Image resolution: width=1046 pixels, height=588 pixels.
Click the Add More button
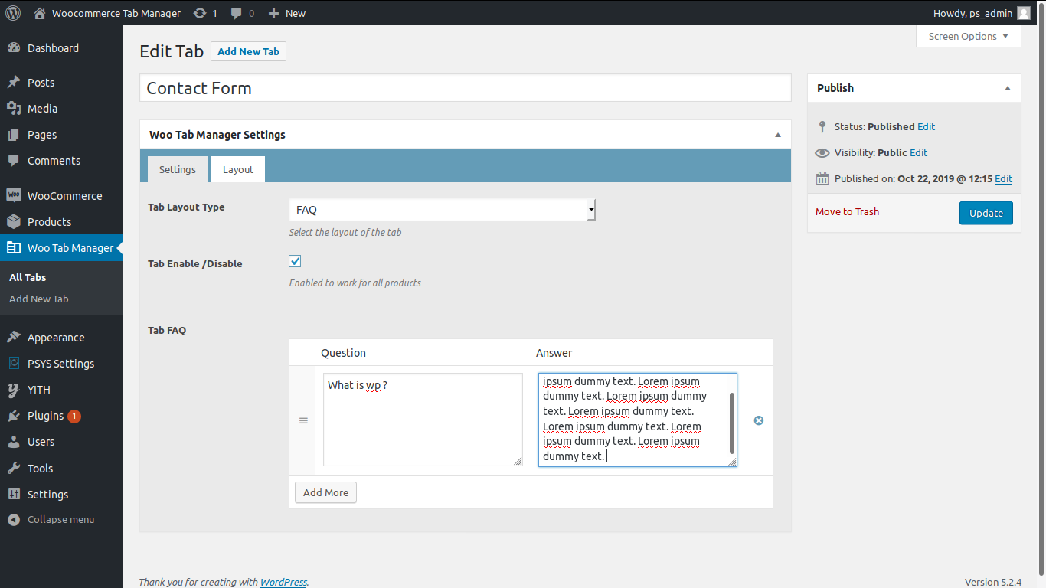tap(325, 492)
